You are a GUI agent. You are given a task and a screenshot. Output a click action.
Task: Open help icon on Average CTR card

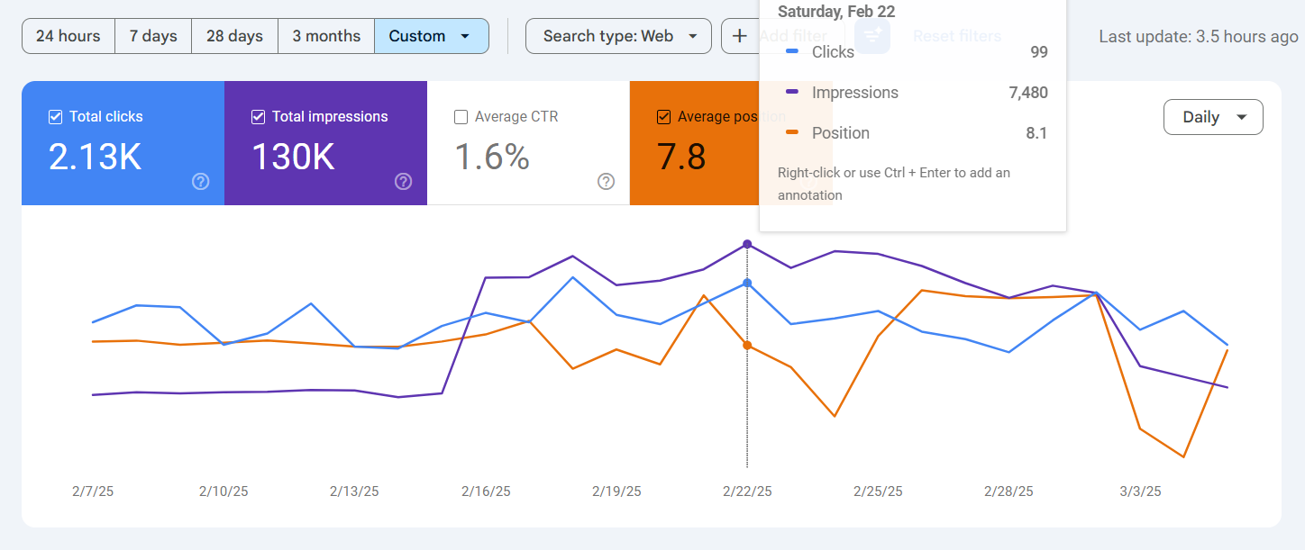[x=607, y=182]
